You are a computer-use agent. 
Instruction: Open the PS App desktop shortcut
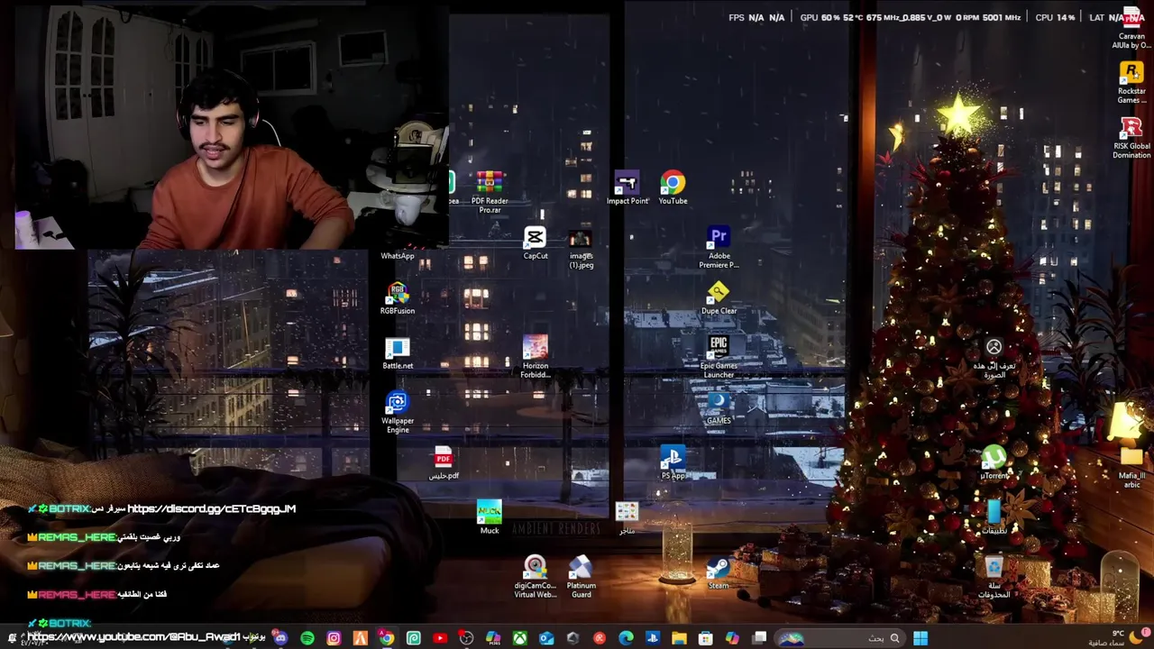[673, 463]
